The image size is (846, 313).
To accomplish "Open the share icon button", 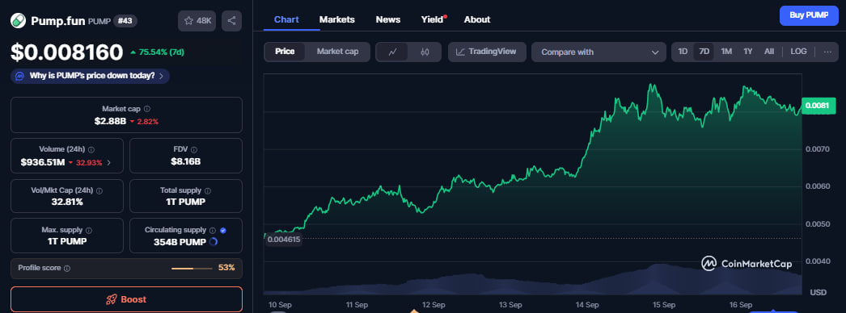I will coord(231,20).
